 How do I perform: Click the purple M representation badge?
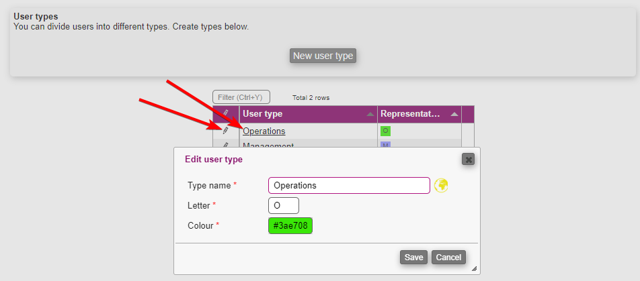pos(385,144)
